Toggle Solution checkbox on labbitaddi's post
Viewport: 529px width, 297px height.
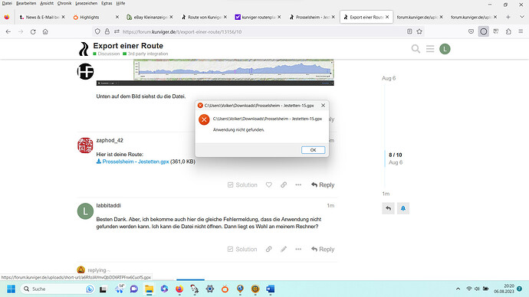[x=242, y=250]
